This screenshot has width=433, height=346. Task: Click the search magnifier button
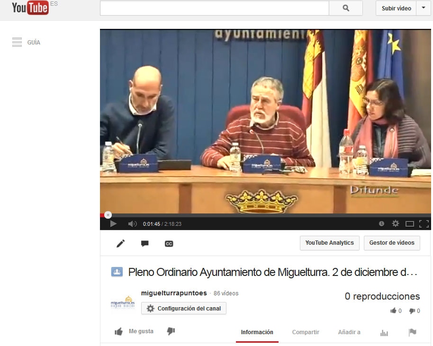[x=346, y=8]
